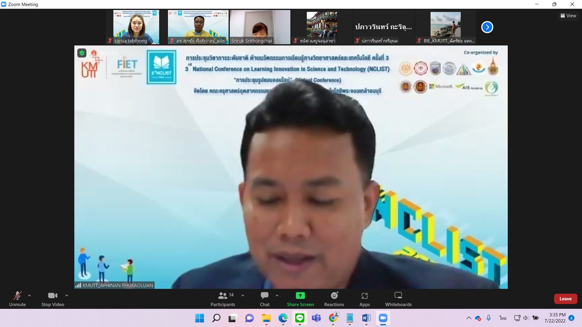The height and width of the screenshot is (327, 582).
Task: Open Microsoft Word from the taskbar
Action: pyautogui.click(x=366, y=318)
